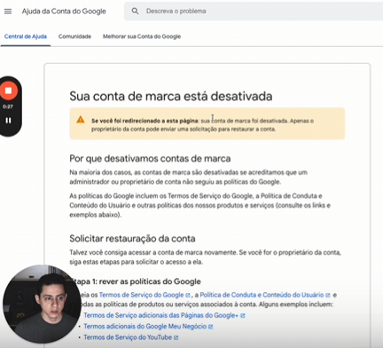This screenshot has width=383, height=348.
Task: Click external-link icon after Páginas do Google+
Action: tap(243, 316)
